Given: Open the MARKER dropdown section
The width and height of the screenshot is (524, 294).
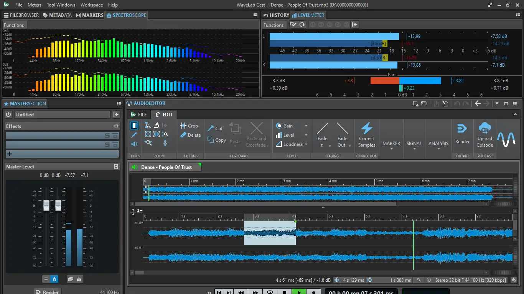Looking at the screenshot, I should (x=391, y=145).
